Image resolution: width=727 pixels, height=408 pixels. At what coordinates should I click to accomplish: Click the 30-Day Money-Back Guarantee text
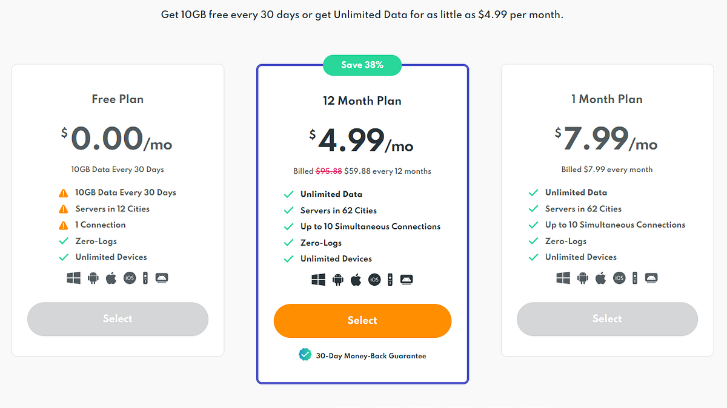371,356
